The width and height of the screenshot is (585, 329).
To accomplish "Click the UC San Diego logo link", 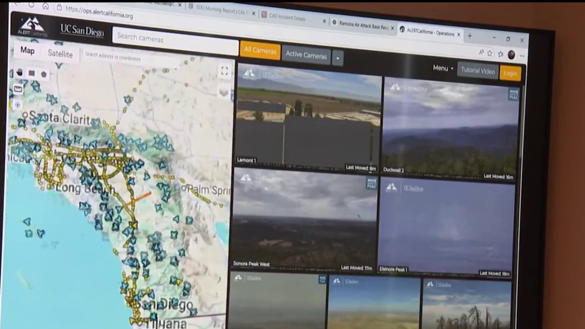I will [82, 31].
